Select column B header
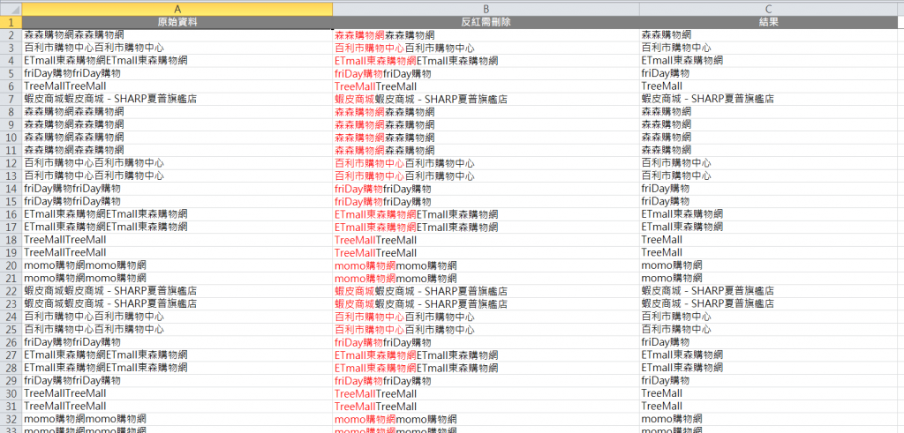 tap(486, 9)
